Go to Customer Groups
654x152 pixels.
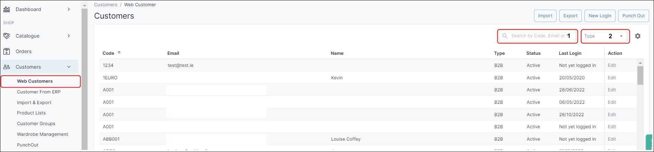36,124
